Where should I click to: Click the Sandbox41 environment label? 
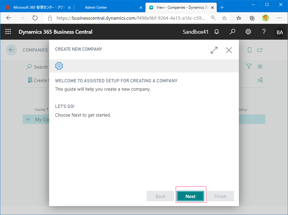195,32
